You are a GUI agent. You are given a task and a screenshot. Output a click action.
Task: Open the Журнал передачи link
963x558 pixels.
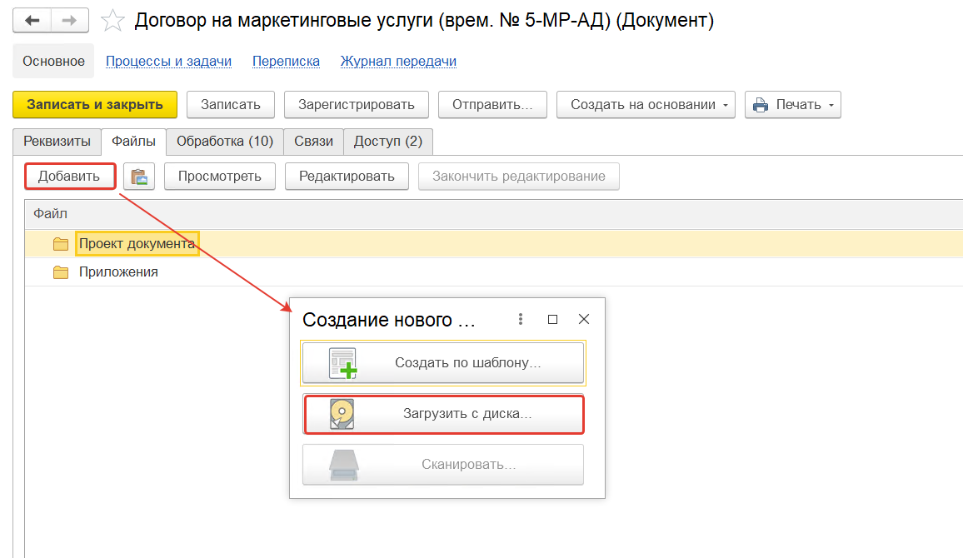pos(398,61)
